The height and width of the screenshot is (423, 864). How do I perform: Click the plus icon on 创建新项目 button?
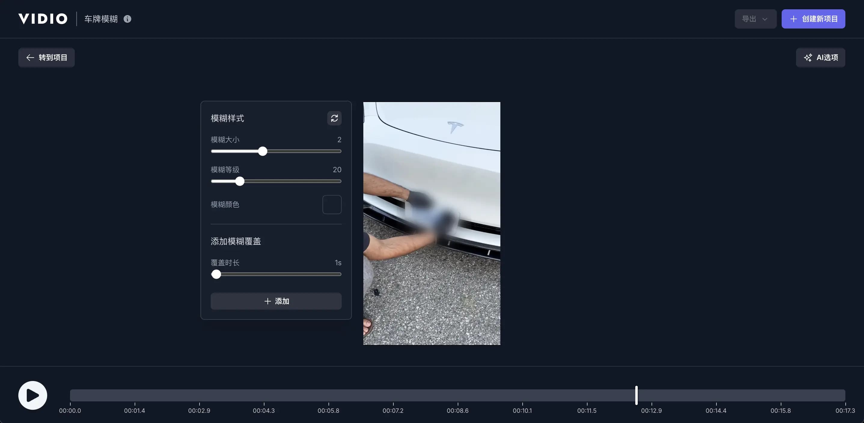pyautogui.click(x=793, y=19)
